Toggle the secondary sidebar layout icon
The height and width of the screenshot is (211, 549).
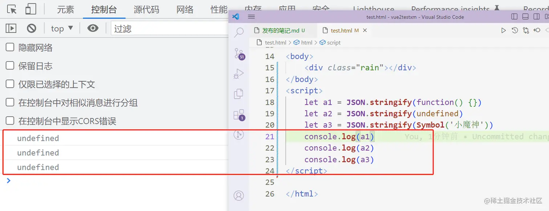tap(536, 17)
